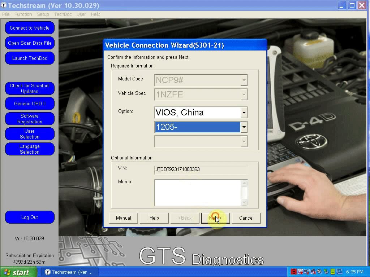Click Memo scrollbar up arrow

[x=244, y=183]
